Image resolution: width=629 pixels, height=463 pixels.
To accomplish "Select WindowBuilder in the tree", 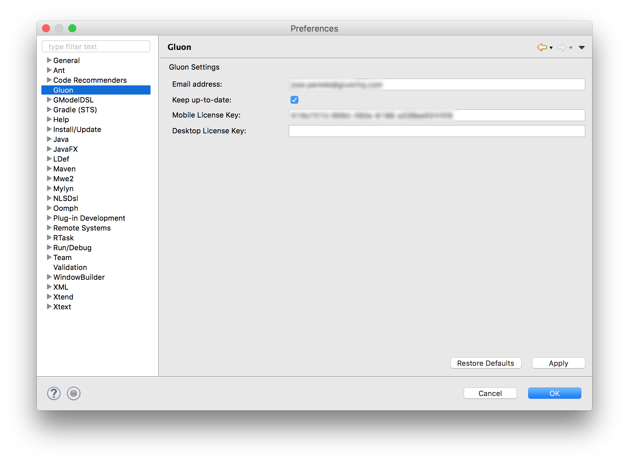I will [79, 277].
